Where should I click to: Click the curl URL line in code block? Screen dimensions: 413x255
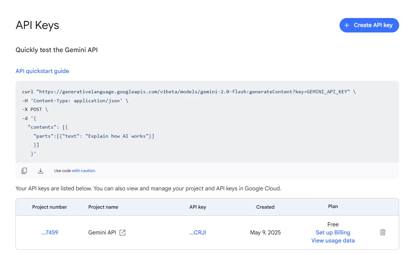(189, 92)
